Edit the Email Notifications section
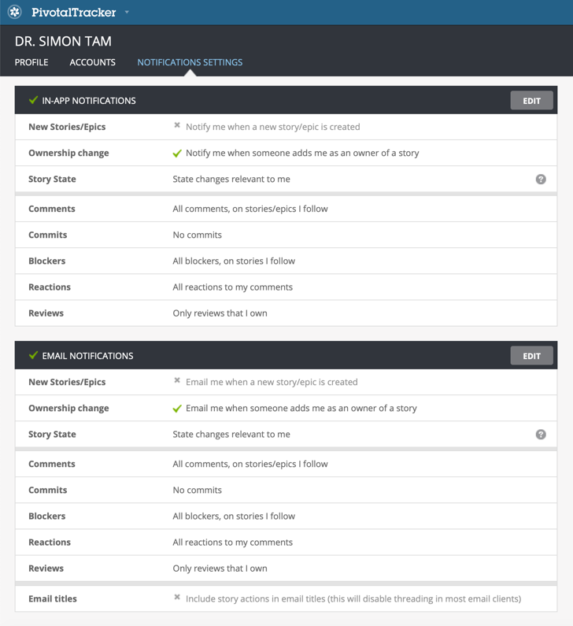The image size is (573, 626). point(531,356)
